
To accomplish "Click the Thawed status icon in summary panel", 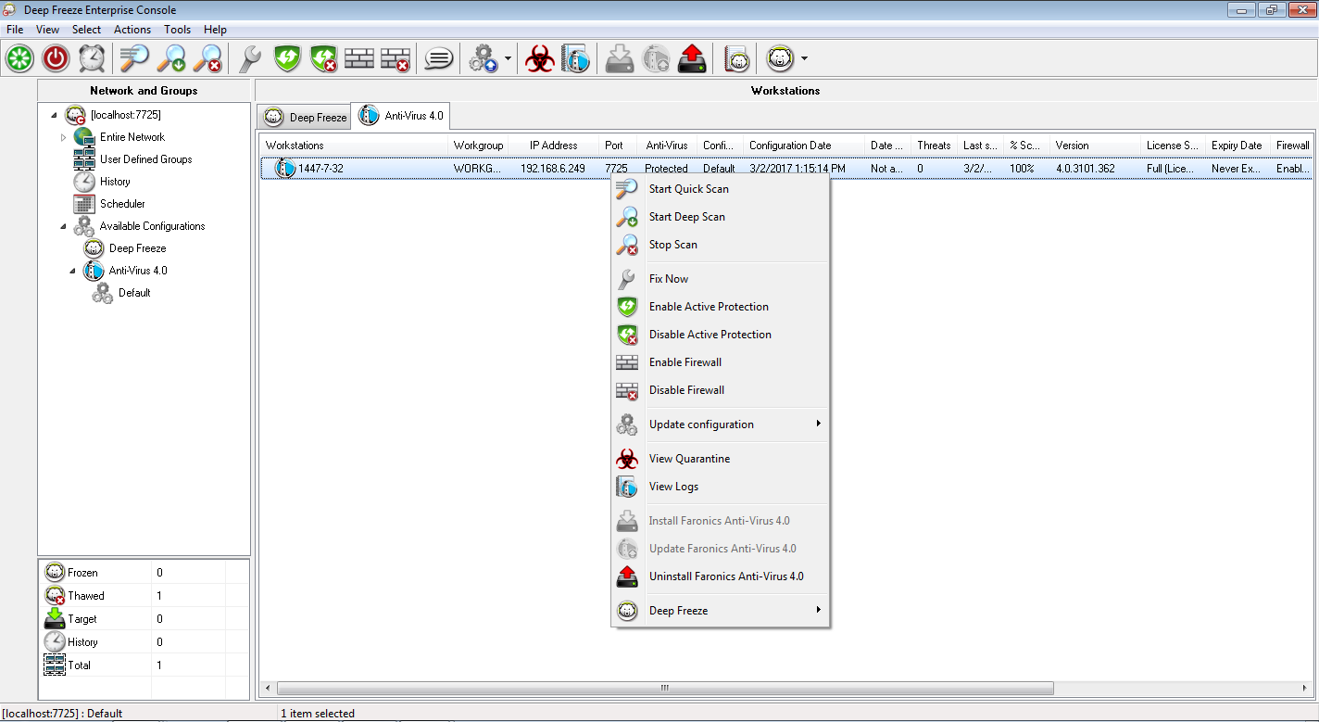I will [x=55, y=595].
